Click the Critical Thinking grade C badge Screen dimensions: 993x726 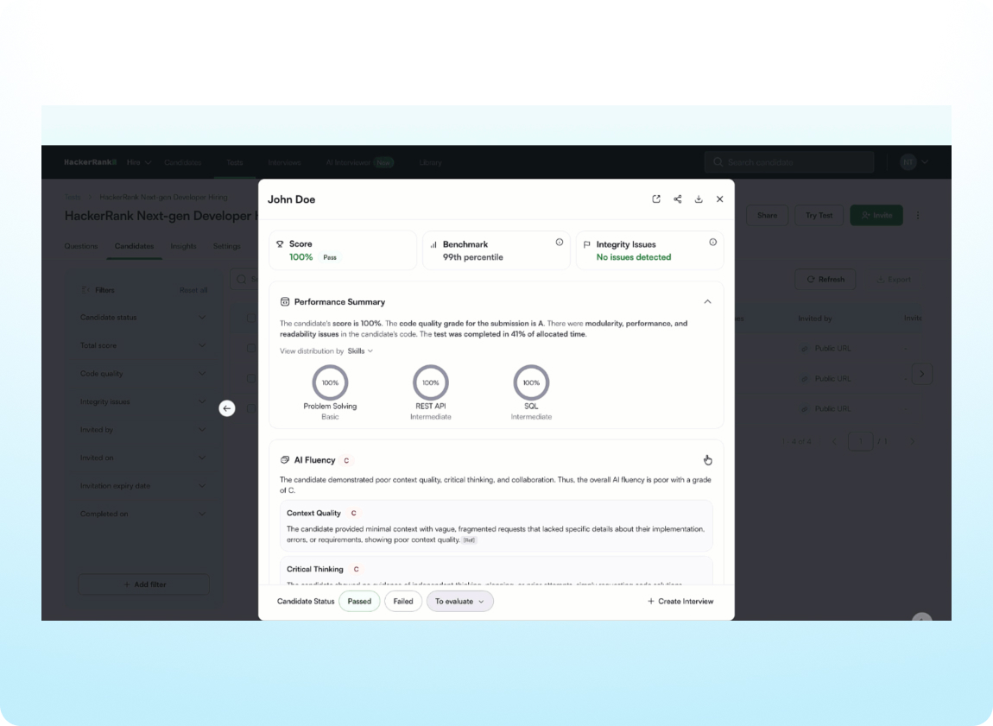click(x=356, y=569)
